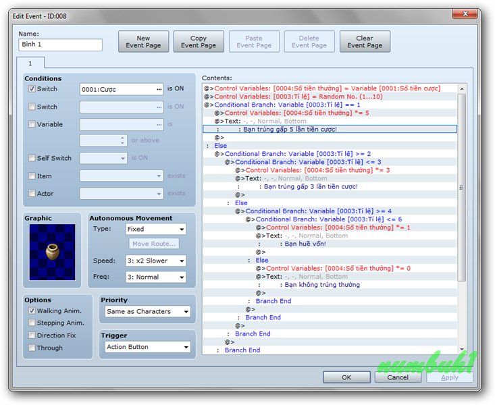
Task: Open the Autonomous Movement Type dropdown
Action: pos(155,230)
